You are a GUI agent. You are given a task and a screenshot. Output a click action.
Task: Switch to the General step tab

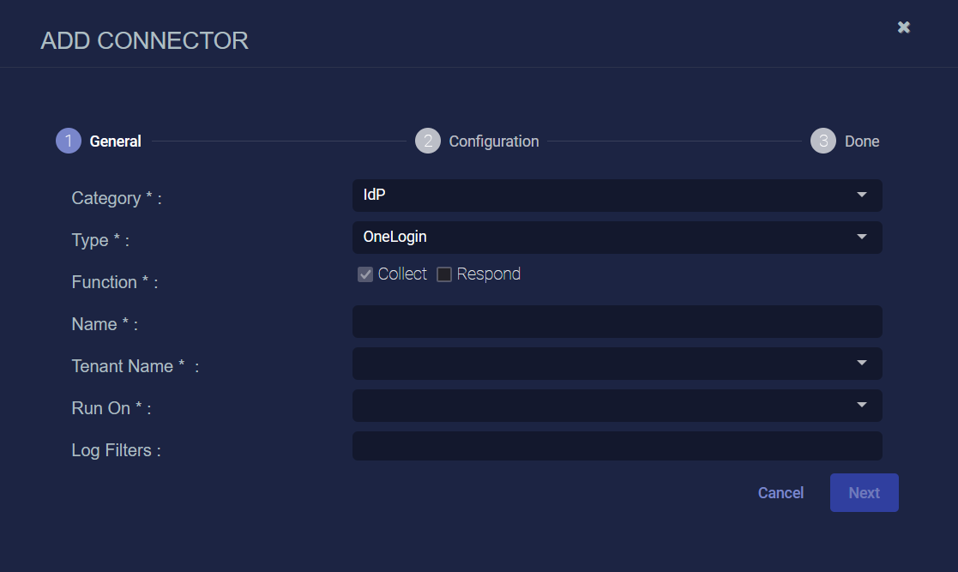116,141
